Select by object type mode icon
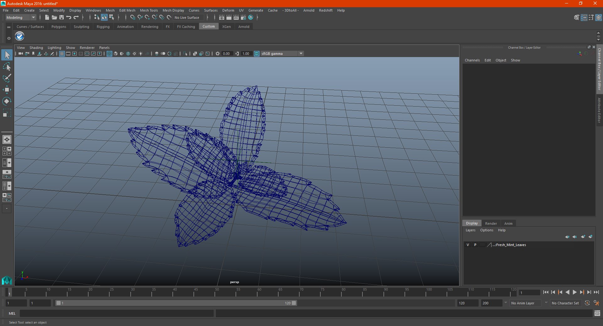The image size is (603, 326). (x=104, y=18)
